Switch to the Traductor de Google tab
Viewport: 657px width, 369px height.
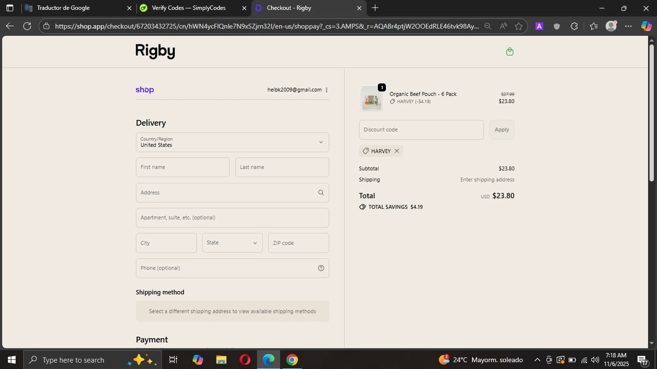[78, 8]
